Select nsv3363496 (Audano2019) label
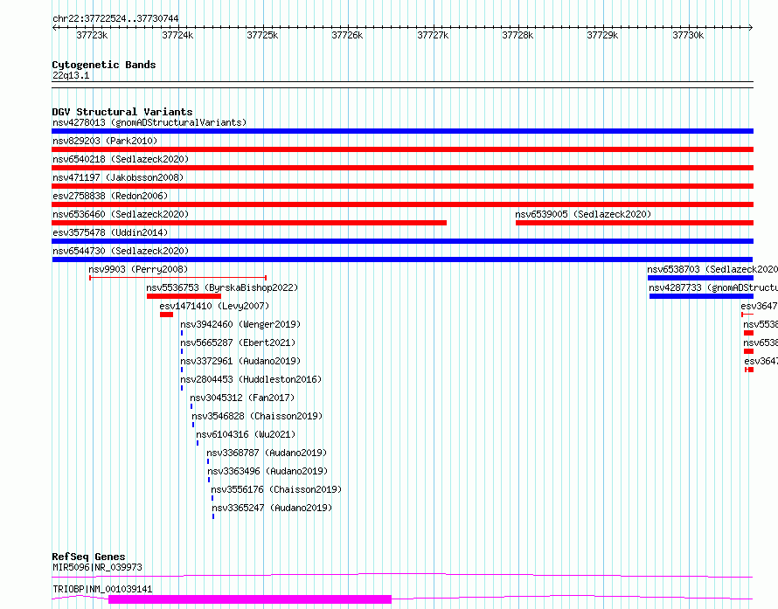This screenshot has width=778, height=609. (268, 471)
